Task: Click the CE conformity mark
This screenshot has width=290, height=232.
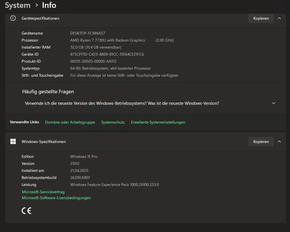Action: pos(26,211)
